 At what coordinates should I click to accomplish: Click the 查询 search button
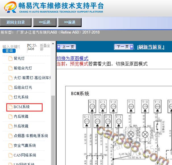pos(9,51)
